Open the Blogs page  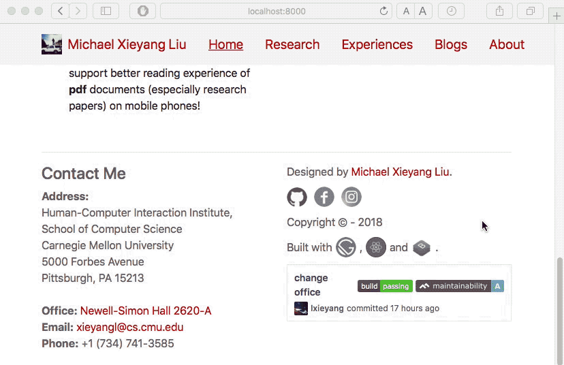pyautogui.click(x=451, y=44)
